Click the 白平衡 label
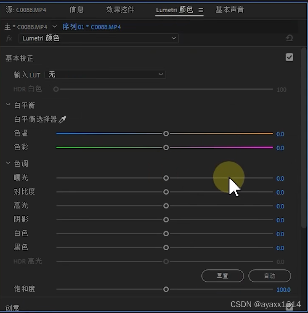The height and width of the screenshot is (313, 308). (24, 105)
